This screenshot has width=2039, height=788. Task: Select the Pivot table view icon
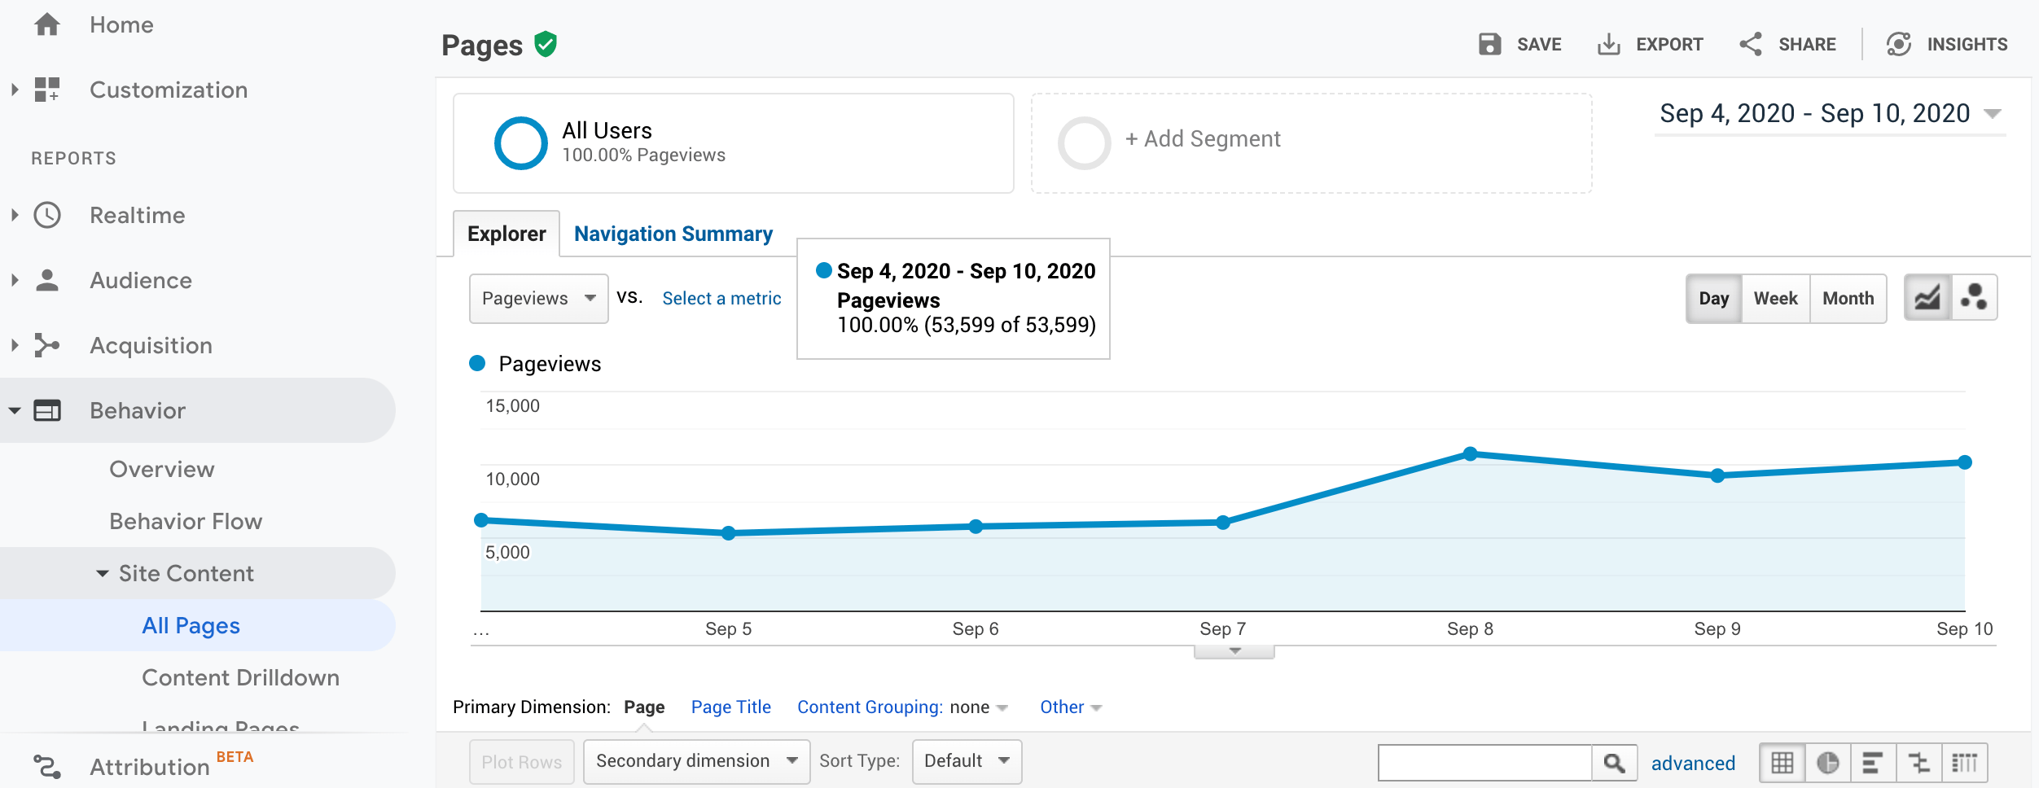pos(1965,763)
